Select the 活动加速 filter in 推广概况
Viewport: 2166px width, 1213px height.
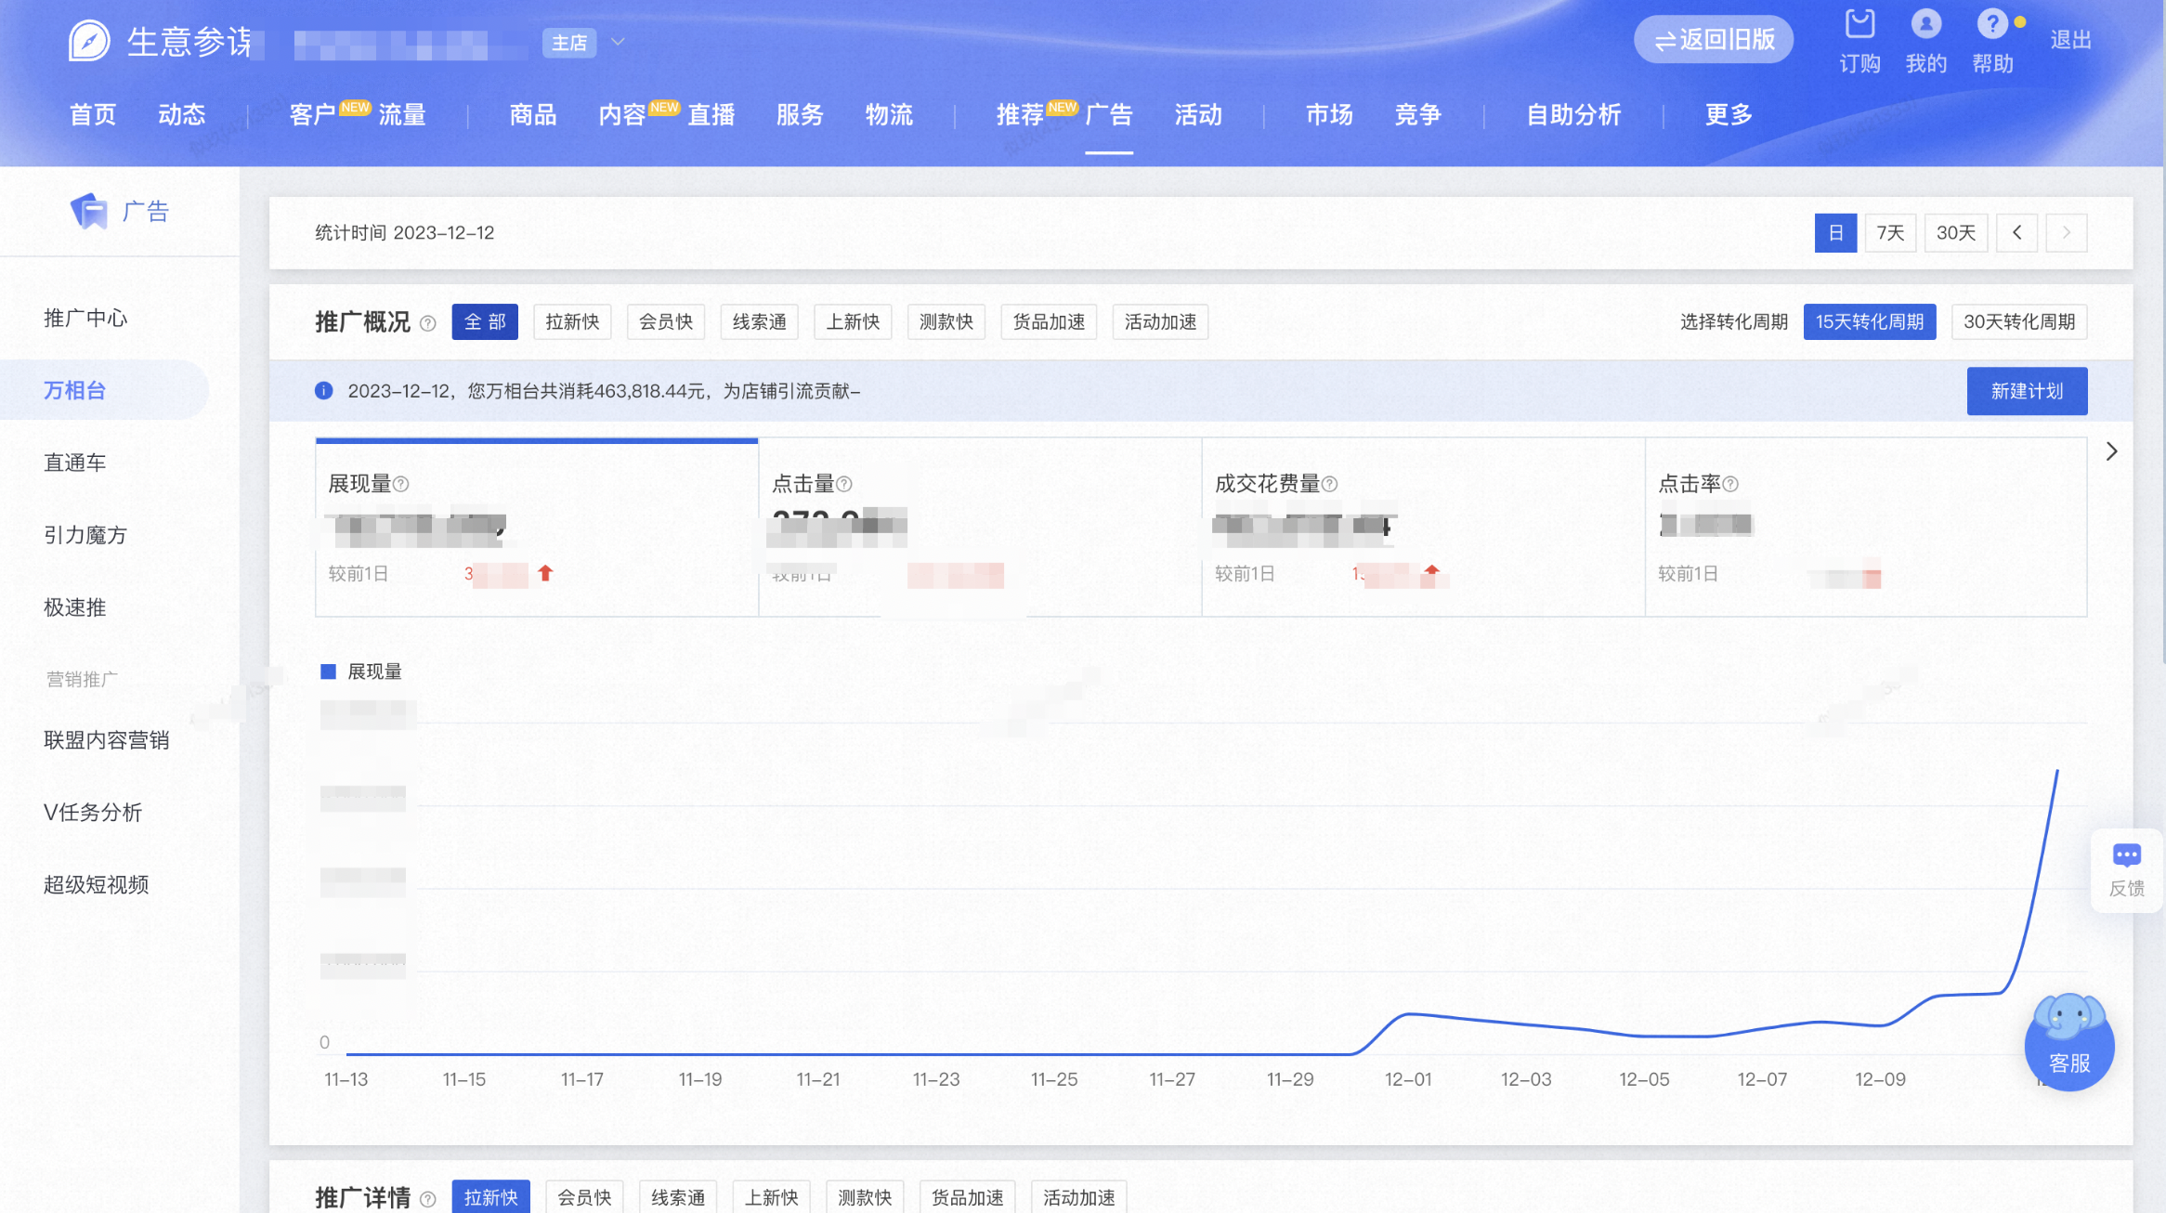tap(1160, 321)
